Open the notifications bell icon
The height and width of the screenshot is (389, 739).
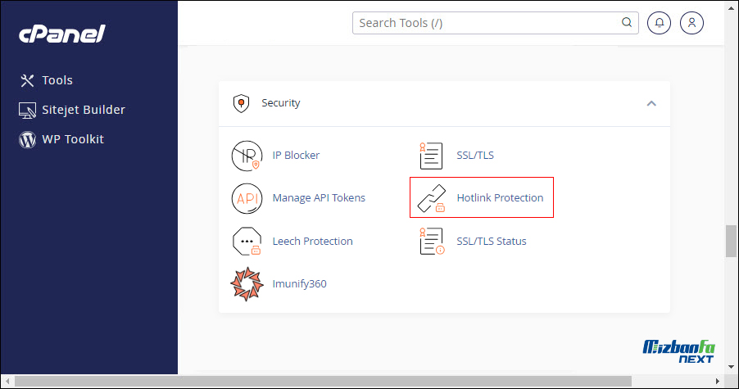coord(659,23)
